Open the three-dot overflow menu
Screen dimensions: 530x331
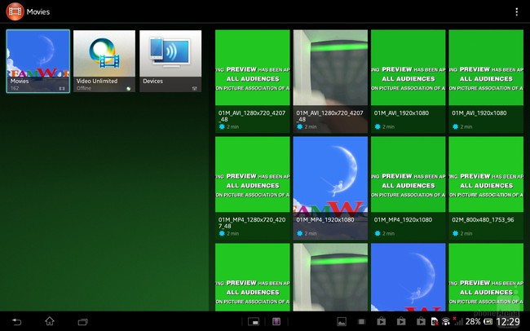[516, 11]
